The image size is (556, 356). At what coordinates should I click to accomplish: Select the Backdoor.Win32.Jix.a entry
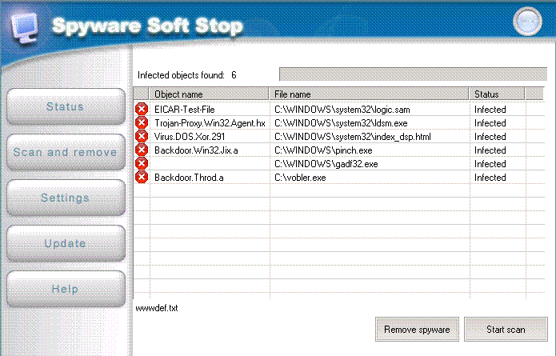point(196,150)
